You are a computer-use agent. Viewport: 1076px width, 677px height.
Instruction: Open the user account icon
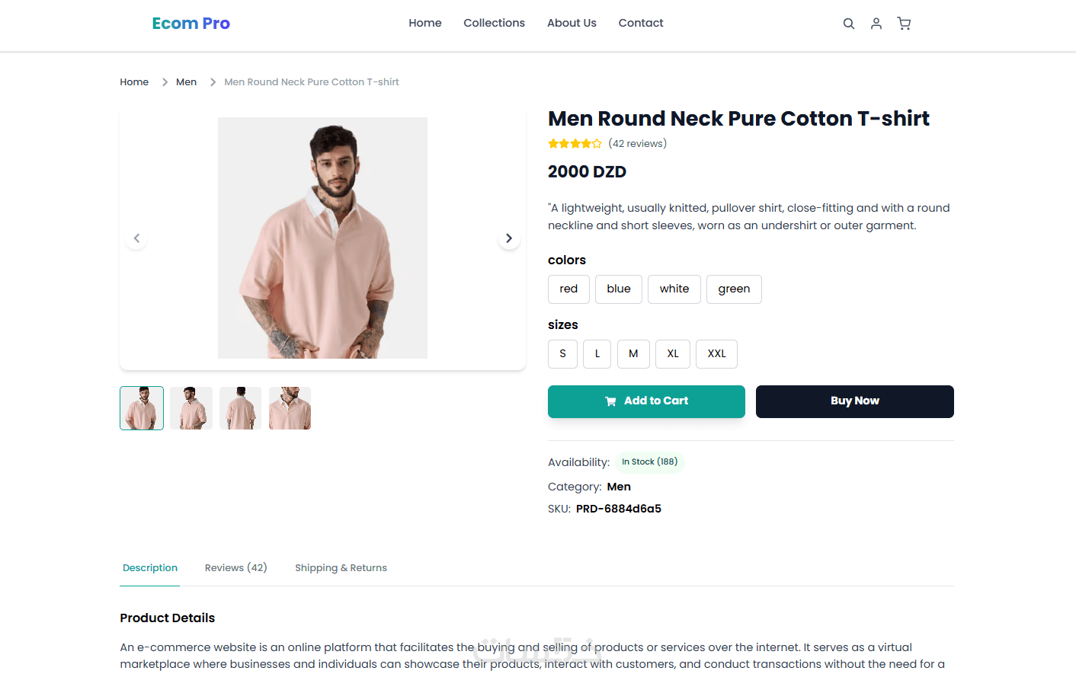(876, 24)
